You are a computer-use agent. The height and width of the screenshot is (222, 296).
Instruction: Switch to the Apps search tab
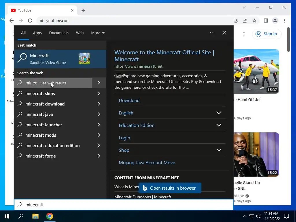[37, 33]
